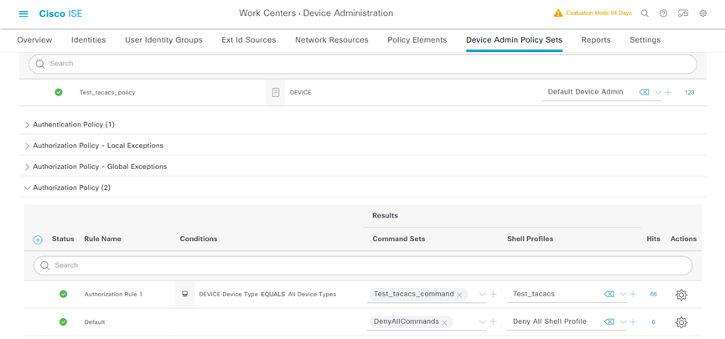Click the Evaluation Mode 84 Days text
Viewport: 725px width, 339px height.
pos(598,13)
